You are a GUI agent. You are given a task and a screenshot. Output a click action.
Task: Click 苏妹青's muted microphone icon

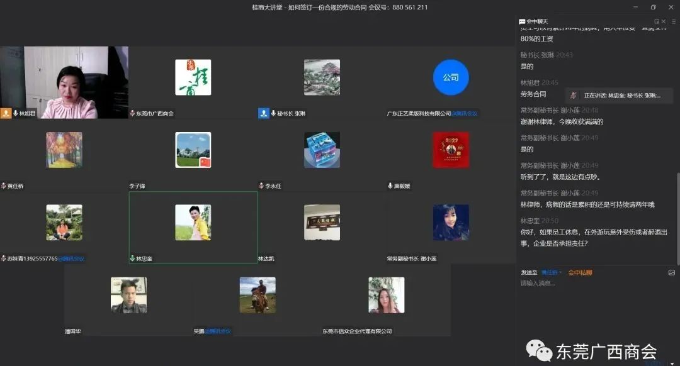point(4,258)
